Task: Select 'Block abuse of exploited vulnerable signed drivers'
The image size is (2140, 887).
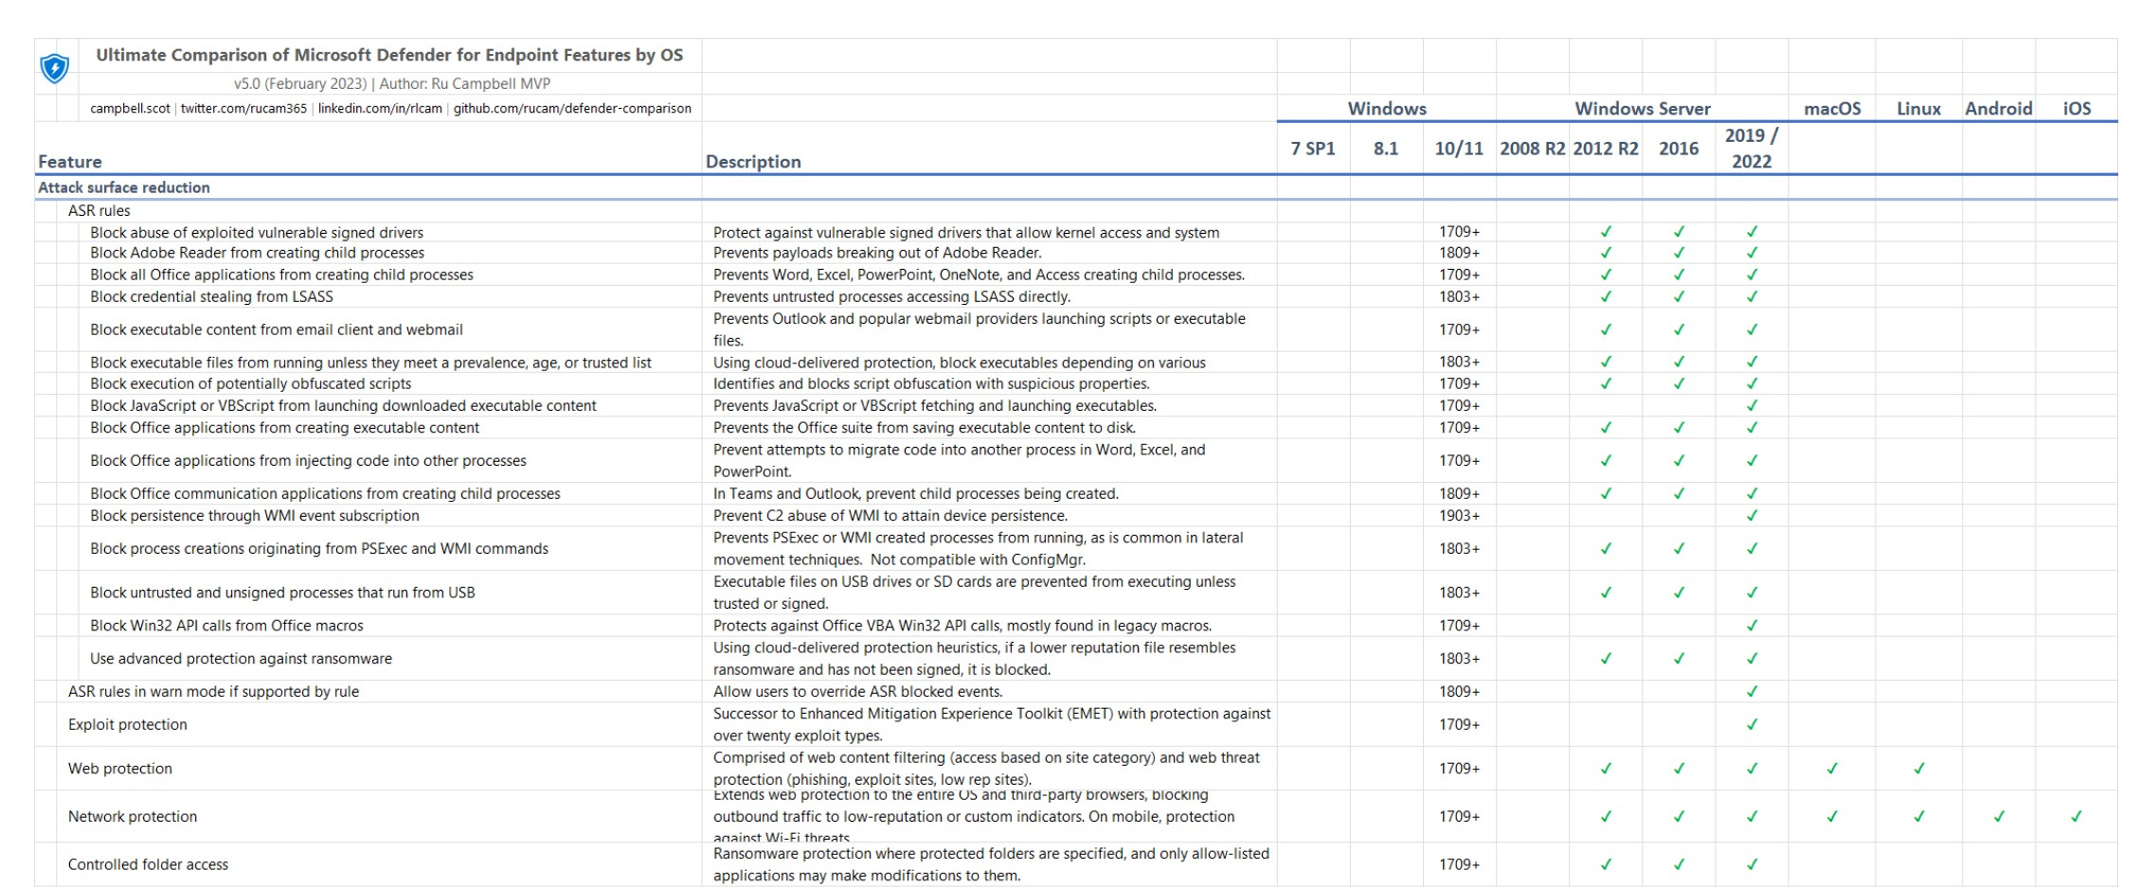Action: (257, 233)
